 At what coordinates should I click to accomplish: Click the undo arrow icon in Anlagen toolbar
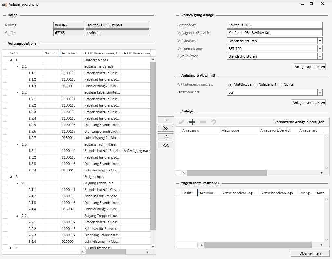(213, 122)
